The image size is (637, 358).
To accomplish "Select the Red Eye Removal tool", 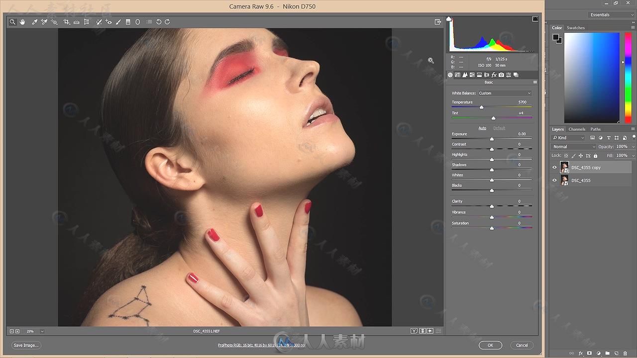I will (x=108, y=22).
